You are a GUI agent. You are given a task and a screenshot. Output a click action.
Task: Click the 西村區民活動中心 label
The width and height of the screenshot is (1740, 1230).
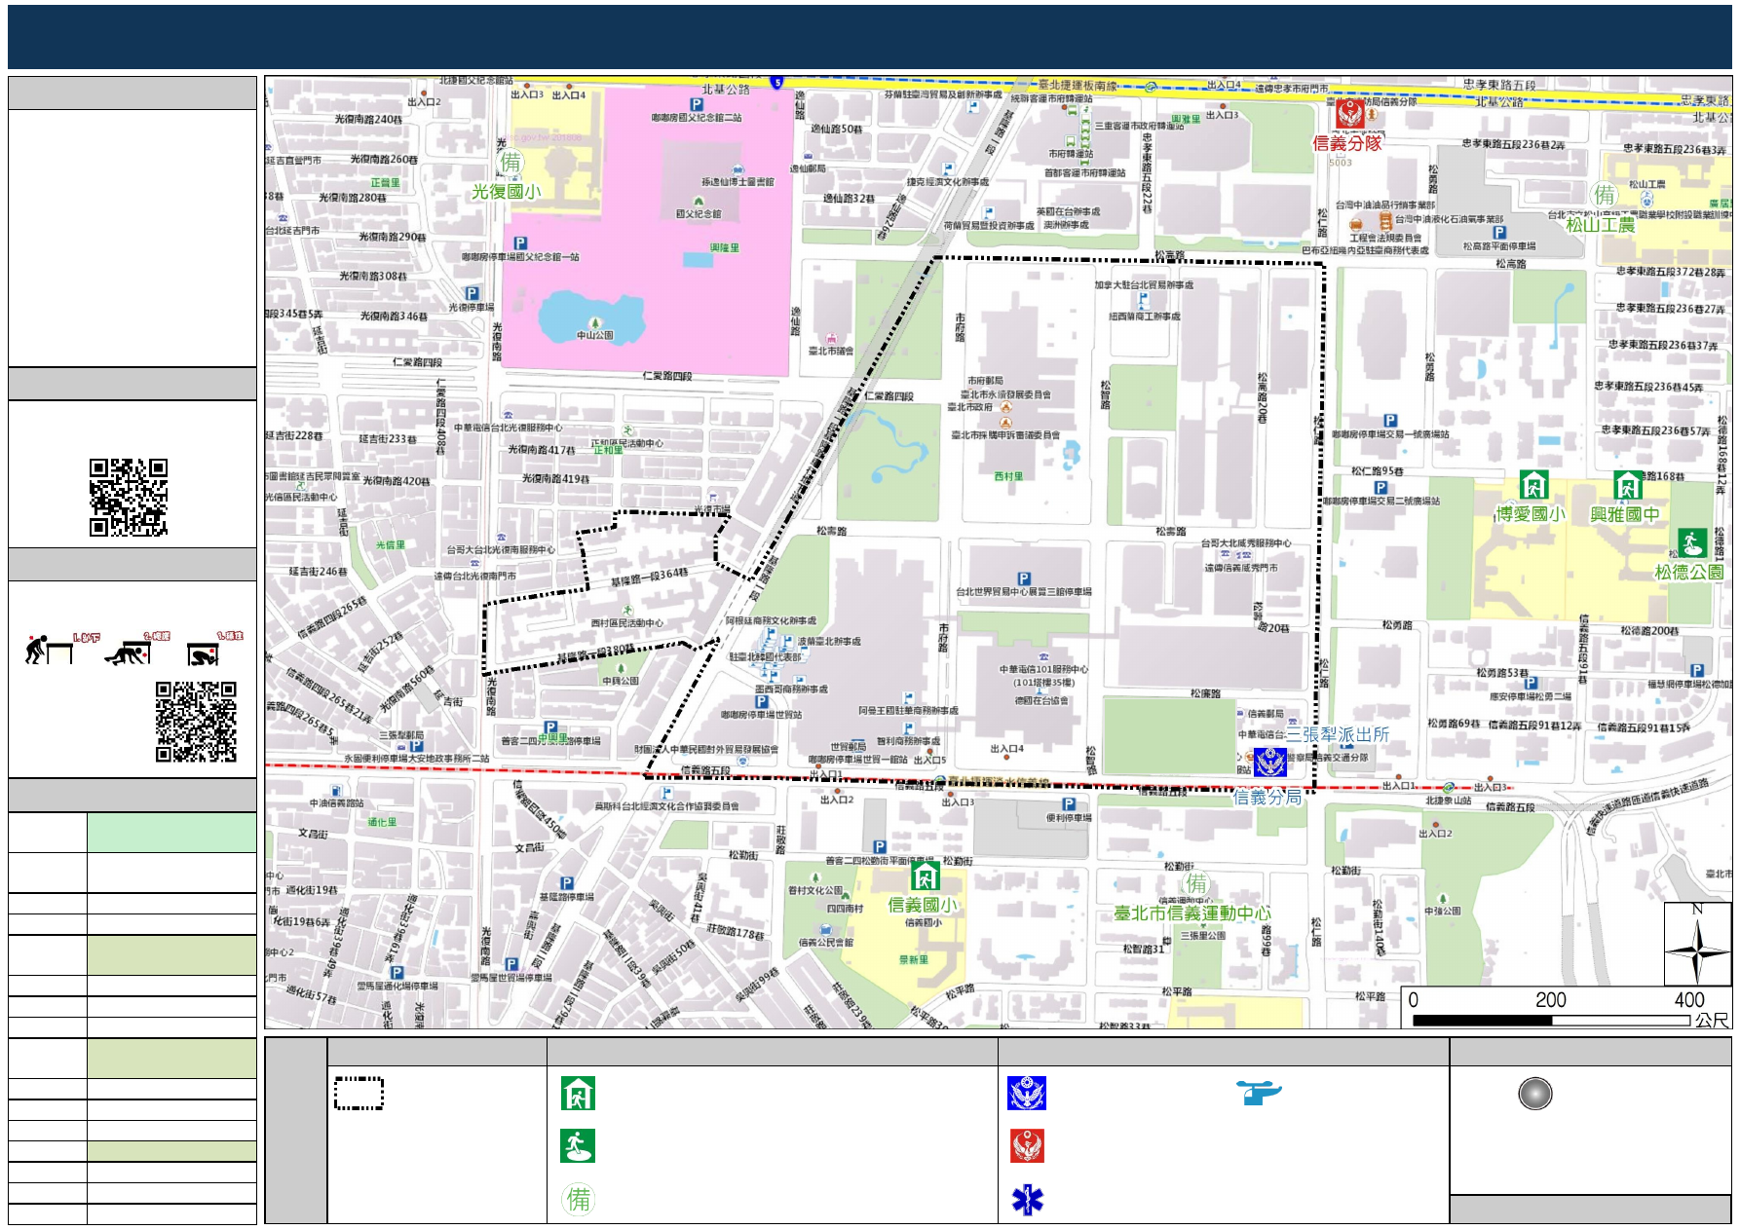[626, 622]
